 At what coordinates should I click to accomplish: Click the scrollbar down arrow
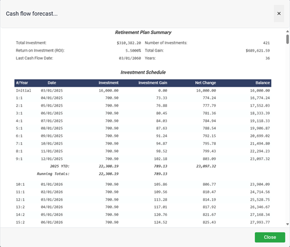287,224
